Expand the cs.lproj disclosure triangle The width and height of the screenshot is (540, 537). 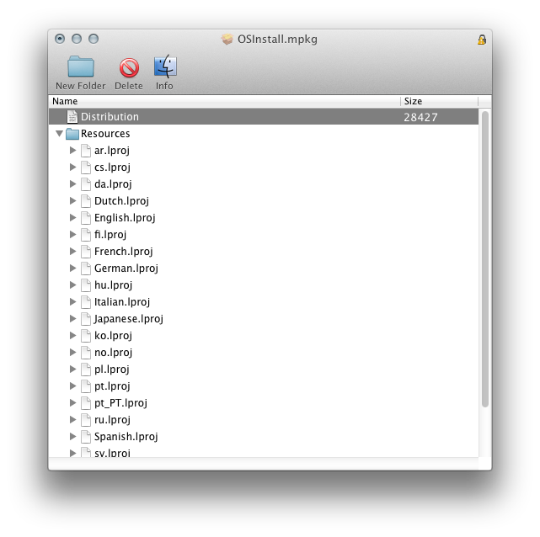(72, 167)
